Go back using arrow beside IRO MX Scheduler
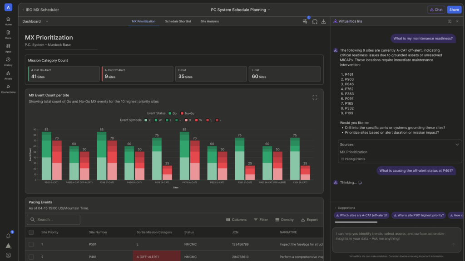 coord(23,10)
